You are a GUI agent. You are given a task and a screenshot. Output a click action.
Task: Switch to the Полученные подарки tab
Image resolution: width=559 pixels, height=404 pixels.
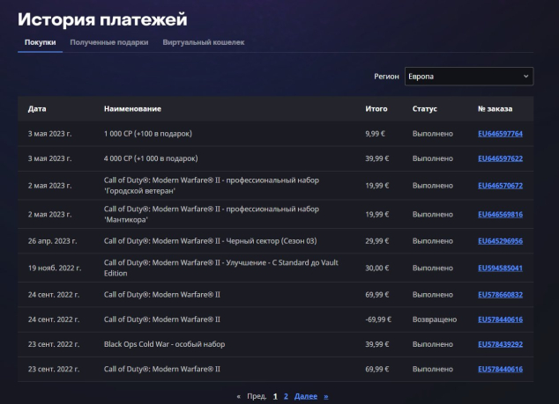[108, 42]
